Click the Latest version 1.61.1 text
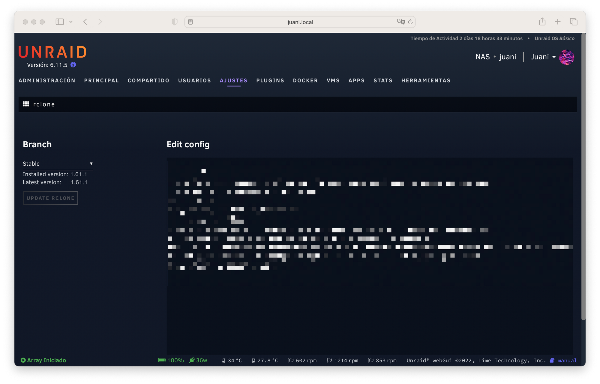This screenshot has width=600, height=384. coord(55,182)
